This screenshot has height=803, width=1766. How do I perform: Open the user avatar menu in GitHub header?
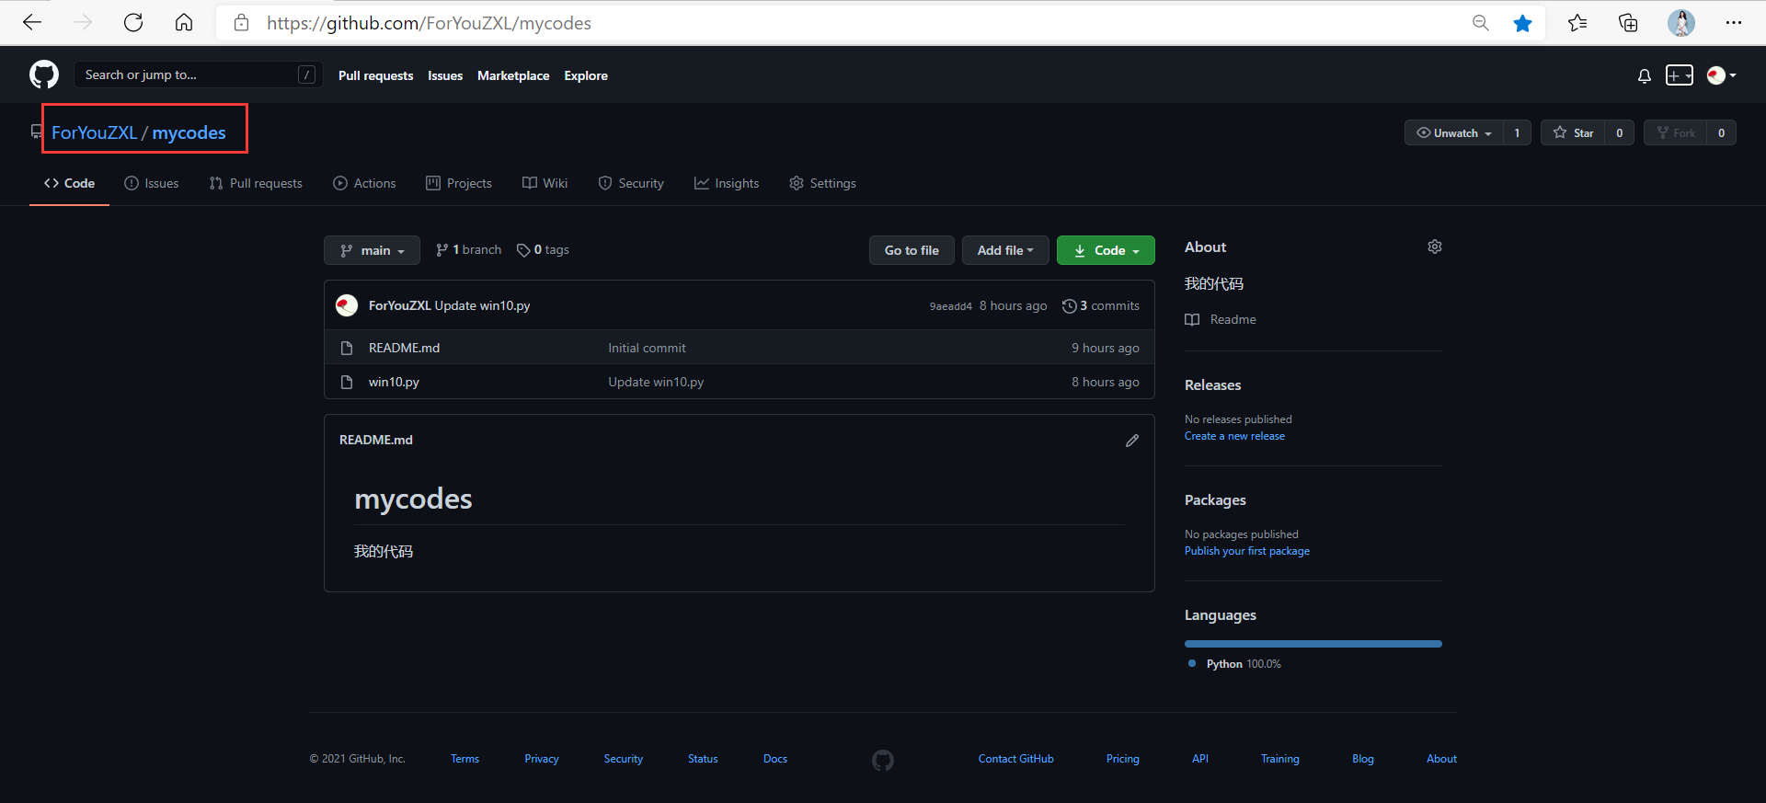tap(1721, 75)
